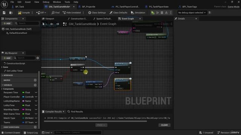Click the MainMap Name String type pill
The width and height of the screenshot is (241, 135).
[23, 109]
